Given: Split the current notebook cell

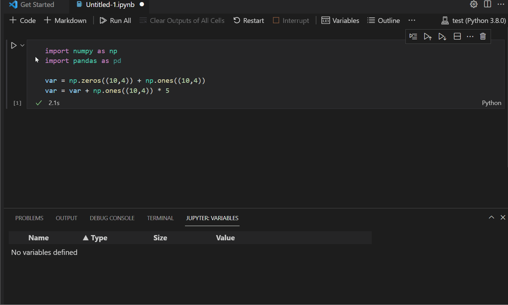Looking at the screenshot, I should tap(457, 36).
